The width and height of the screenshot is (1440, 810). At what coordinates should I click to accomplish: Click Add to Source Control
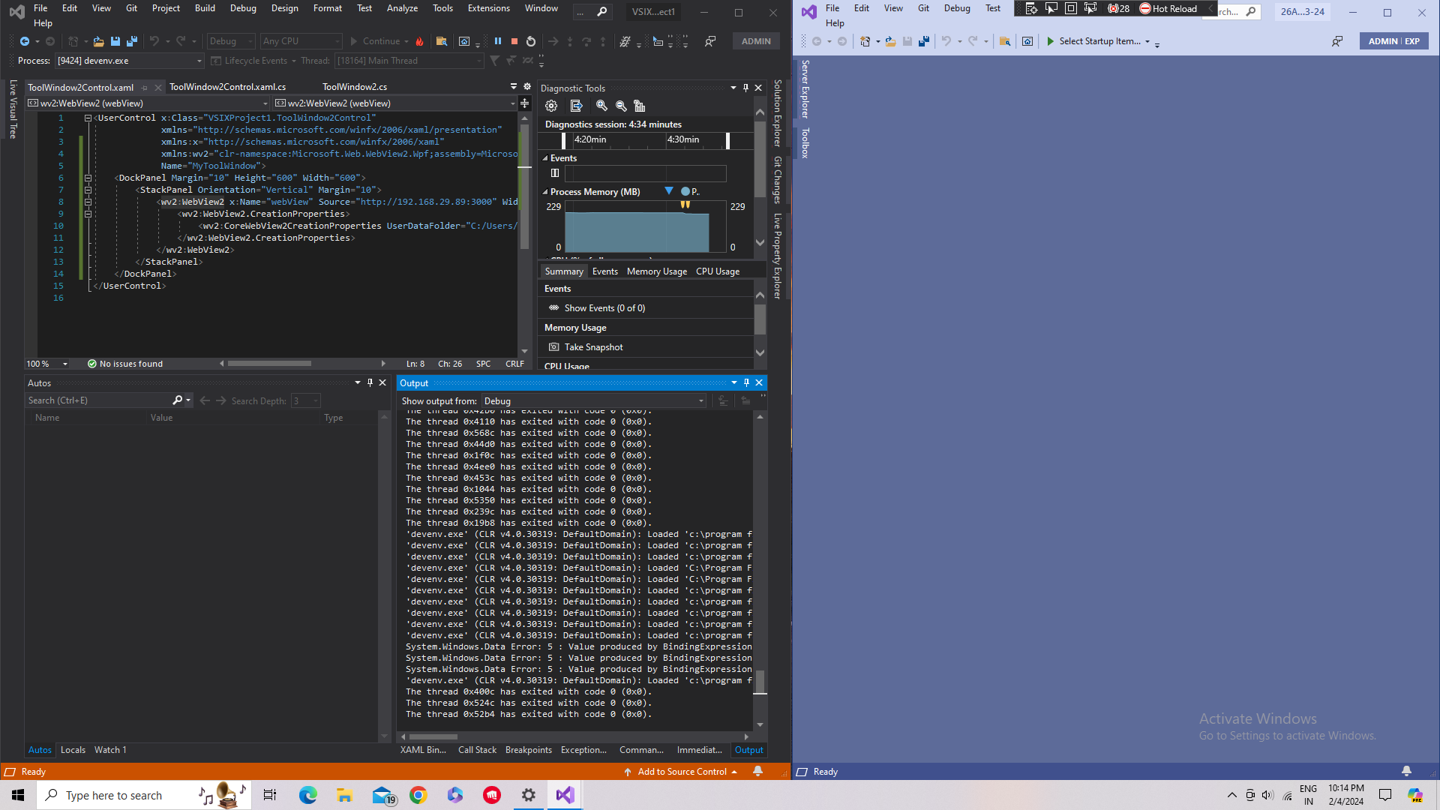[681, 772]
